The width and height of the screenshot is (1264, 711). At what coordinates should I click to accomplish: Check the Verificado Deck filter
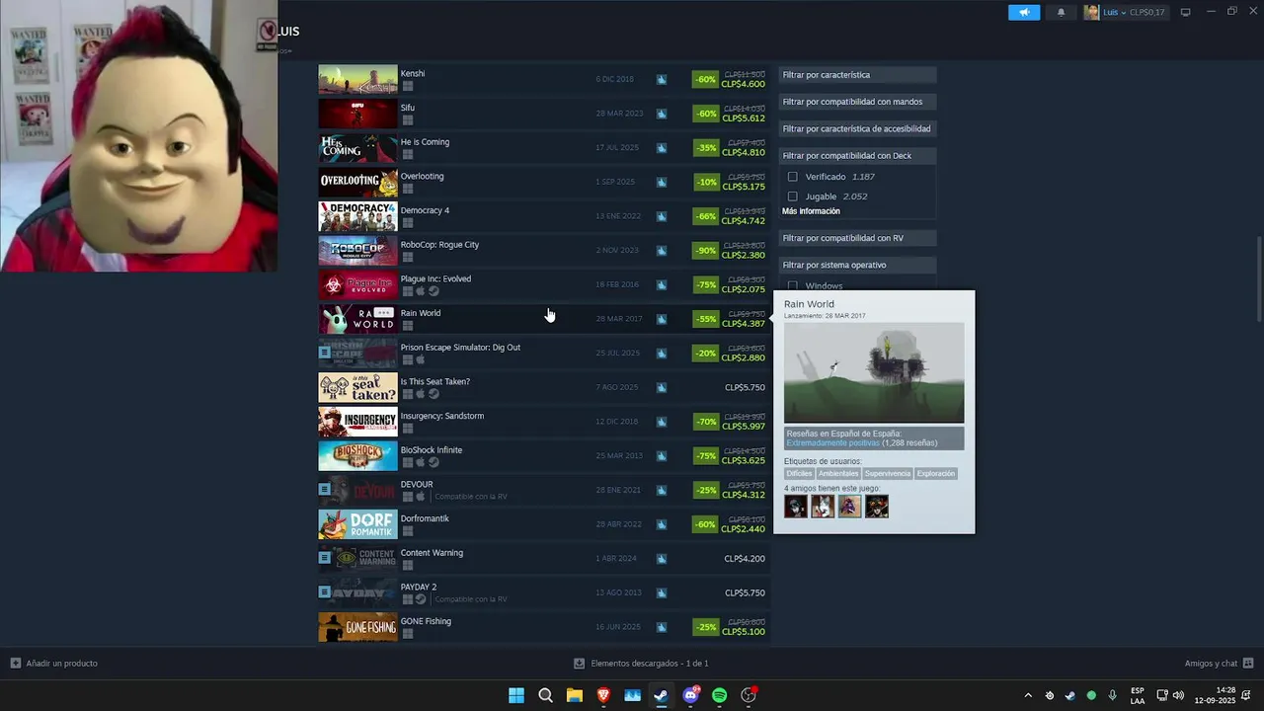pos(792,177)
